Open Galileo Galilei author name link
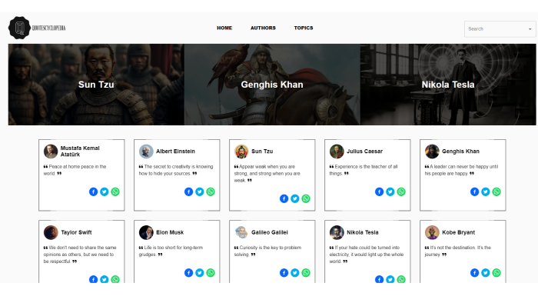 tap(269, 232)
